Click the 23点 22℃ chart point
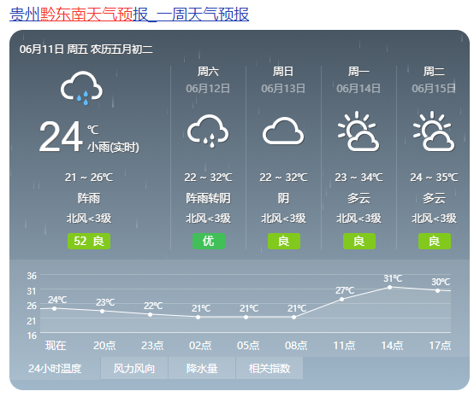The width and height of the screenshot is (474, 397). tap(151, 314)
